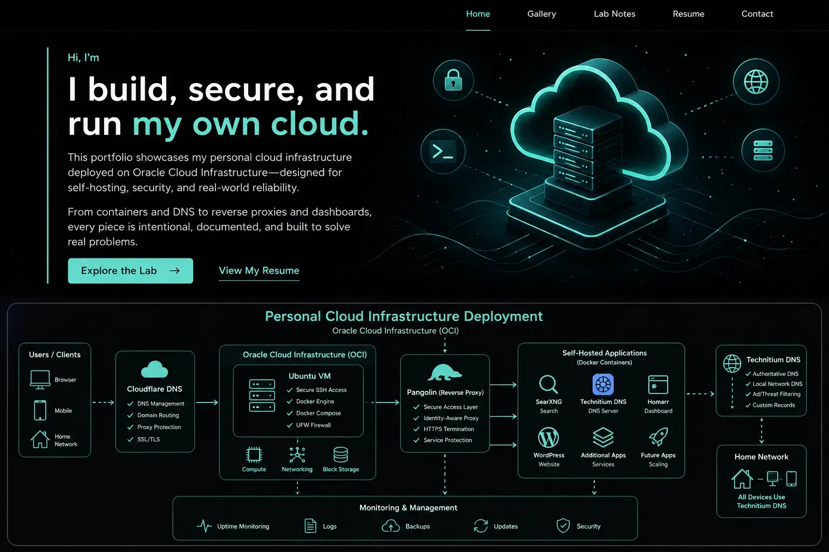The width and height of the screenshot is (829, 552).
Task: Click the globe icon in hero art
Action: click(x=756, y=82)
